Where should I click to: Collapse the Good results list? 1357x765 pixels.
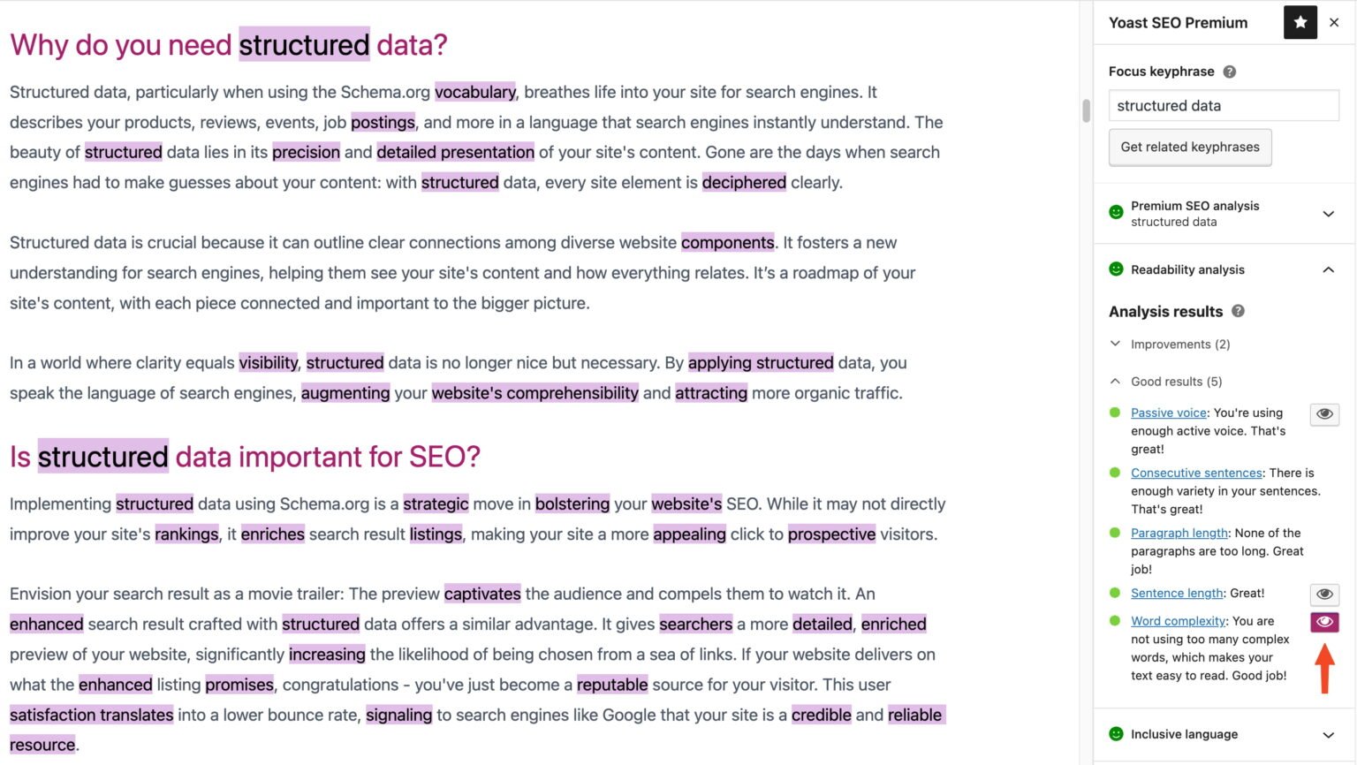pyautogui.click(x=1114, y=381)
